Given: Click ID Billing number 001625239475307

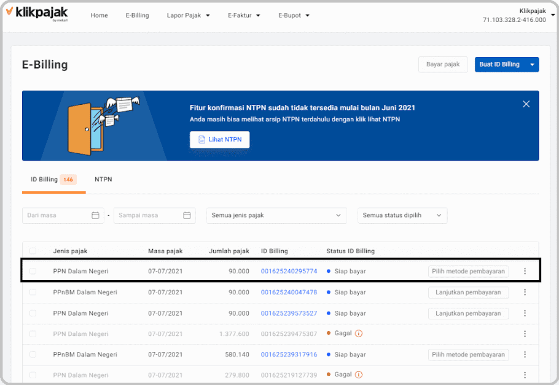Looking at the screenshot, I should [x=289, y=334].
